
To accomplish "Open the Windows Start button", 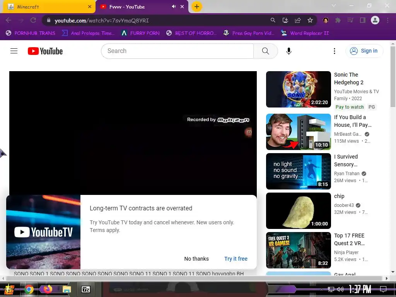I will pyautogui.click(x=9, y=289).
